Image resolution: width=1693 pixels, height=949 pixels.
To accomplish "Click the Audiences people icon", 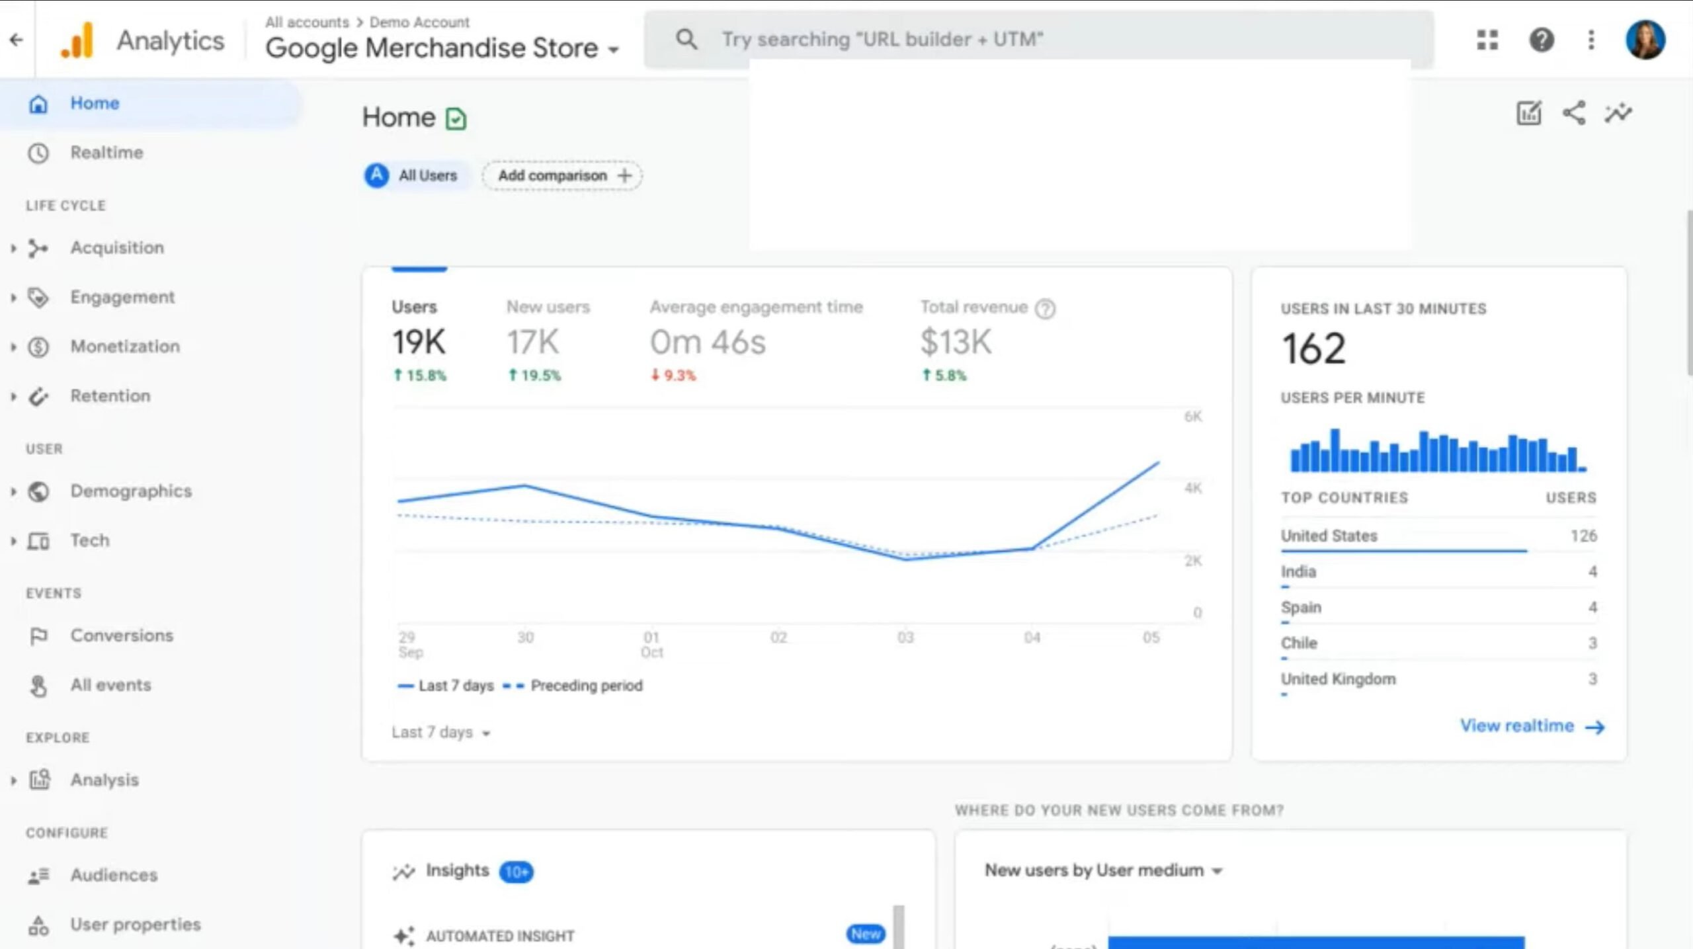I will tap(38, 876).
